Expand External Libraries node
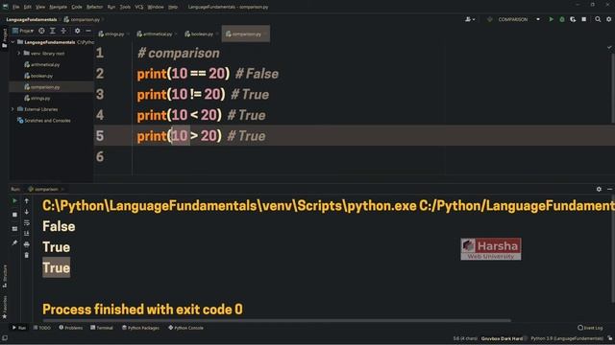 (x=12, y=109)
